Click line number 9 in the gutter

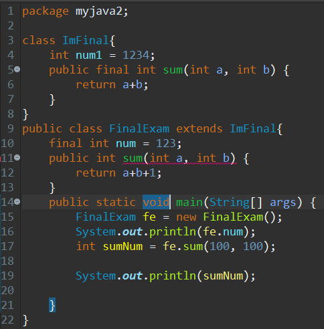tap(11, 129)
